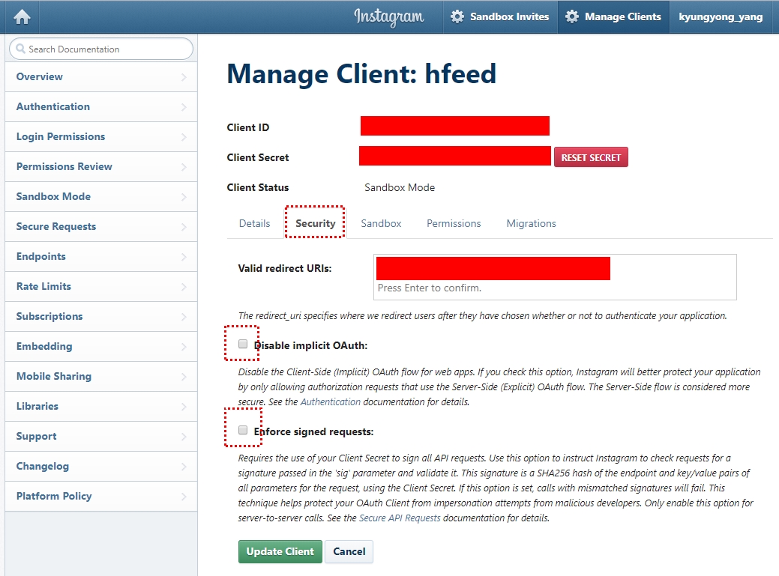
Task: Click the Valid redirect URIs input box
Action: coord(555,288)
